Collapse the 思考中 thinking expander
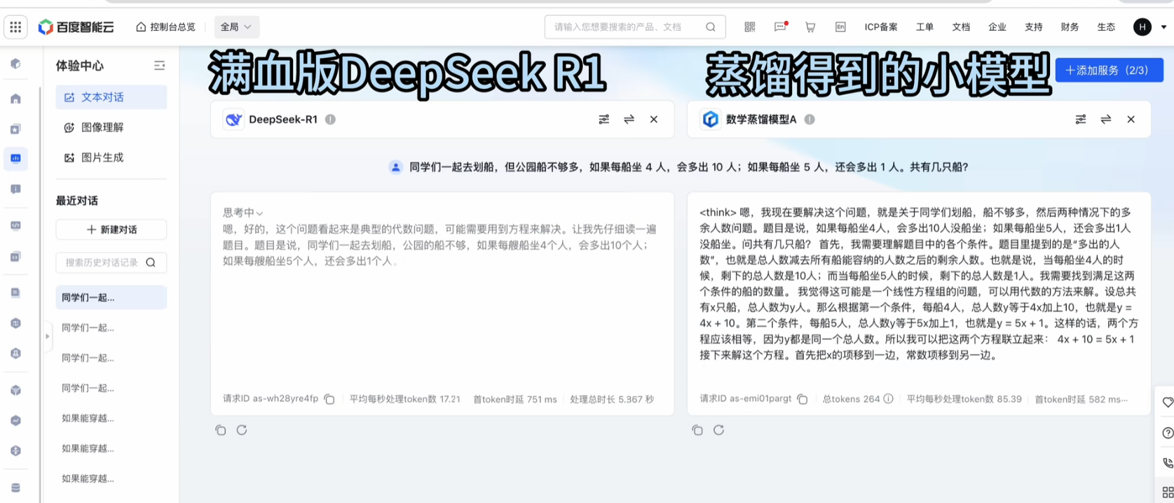Screen dimensions: 1174x503 pos(243,213)
